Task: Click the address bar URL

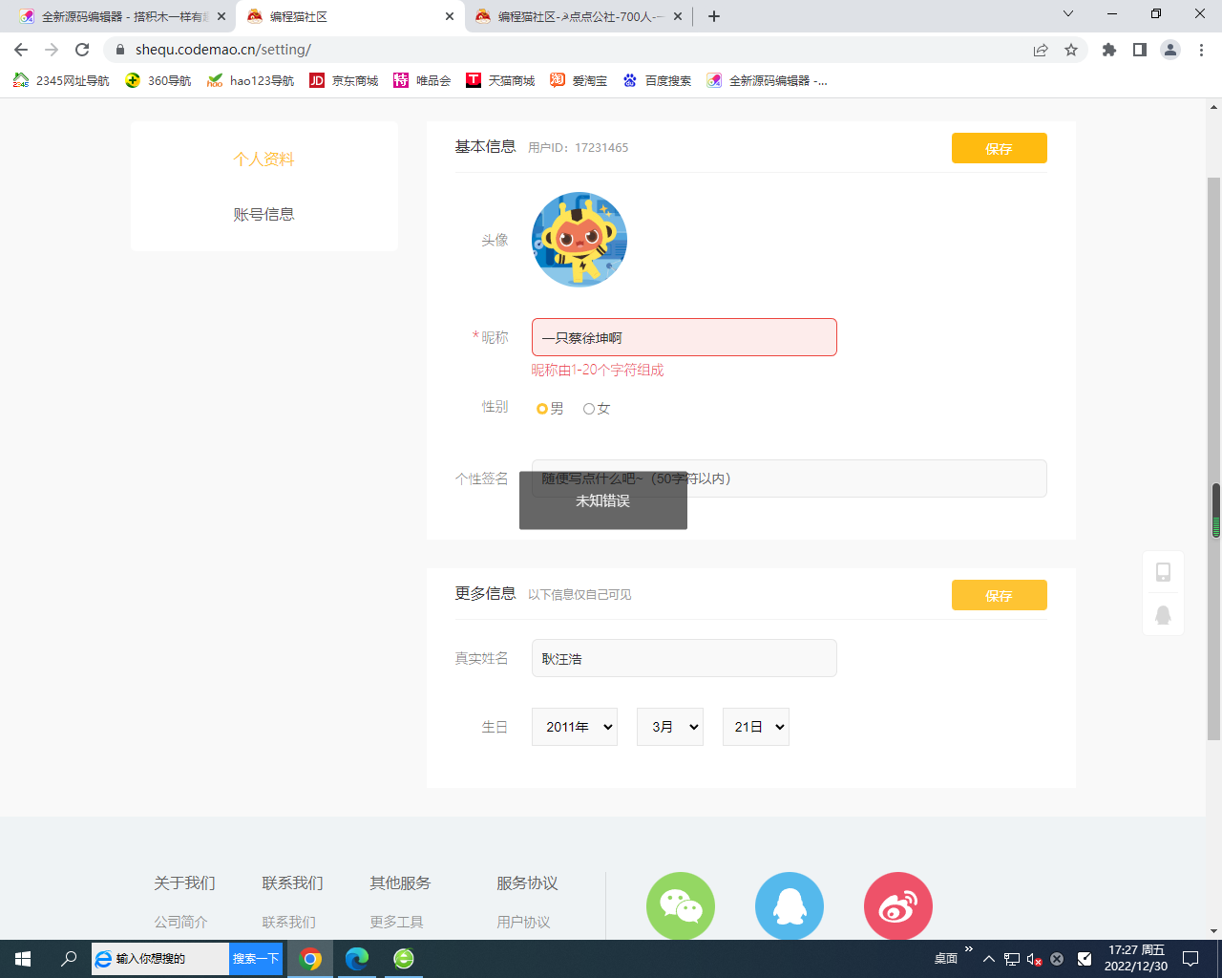Action: coord(223,50)
